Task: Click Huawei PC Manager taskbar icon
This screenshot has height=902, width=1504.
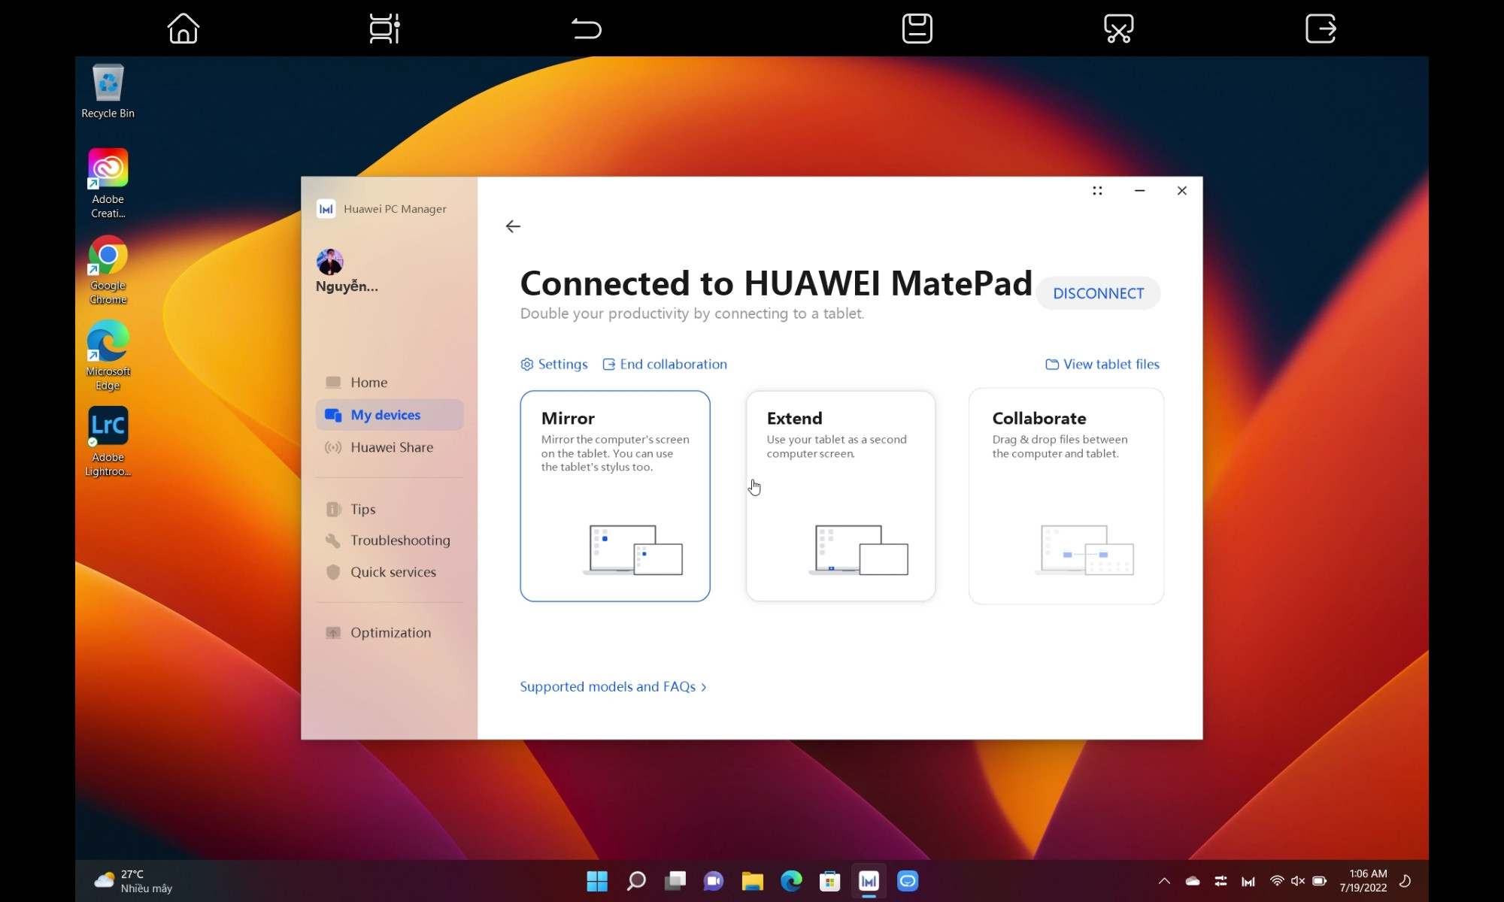Action: coord(869,881)
